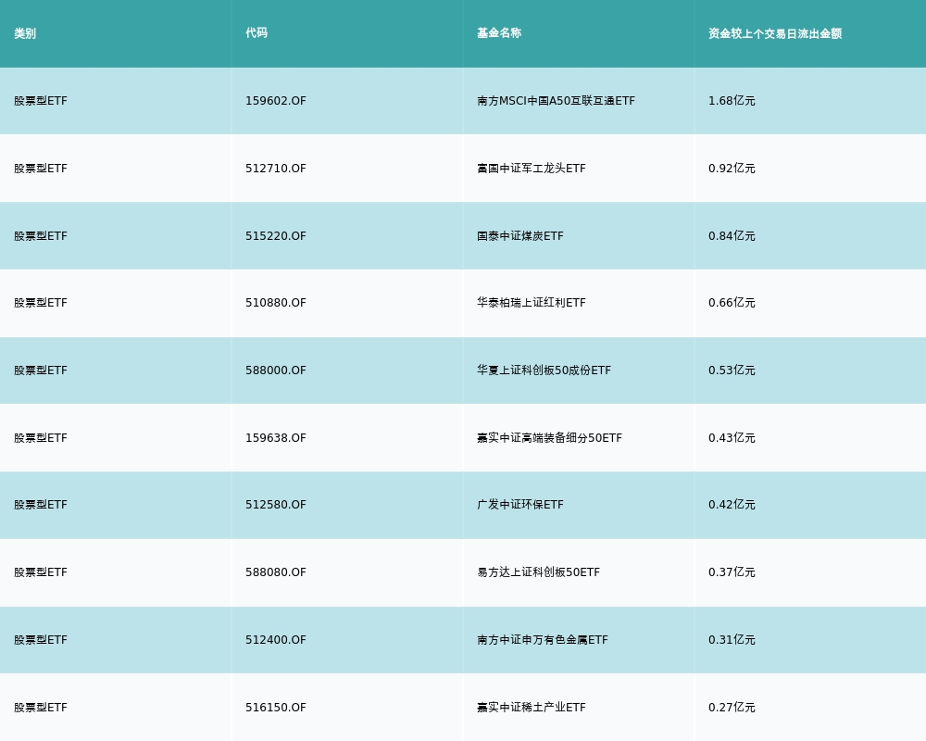Viewport: 926px width, 741px height.
Task: Select fund 华泰柏瑞上证红利ETF
Action: pos(532,303)
